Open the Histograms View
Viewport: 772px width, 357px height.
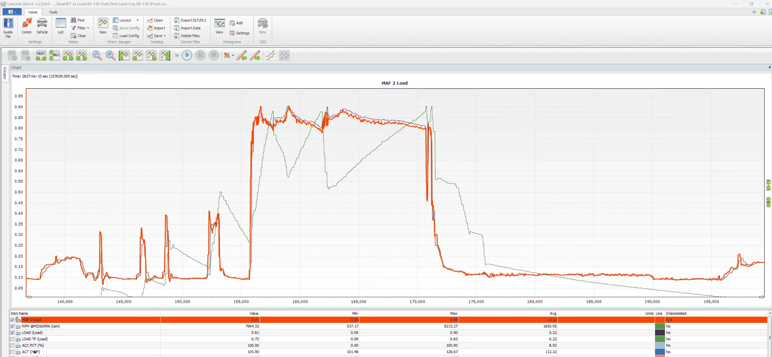(x=219, y=26)
